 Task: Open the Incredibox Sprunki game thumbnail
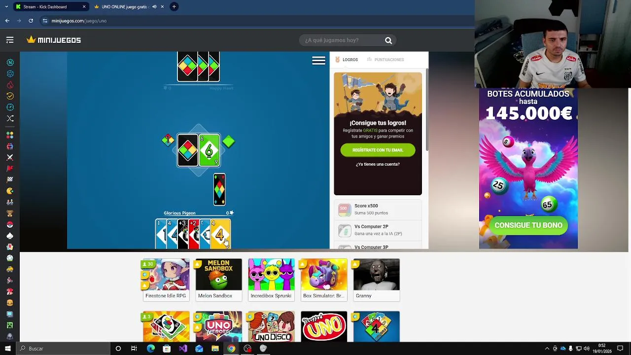click(271, 280)
